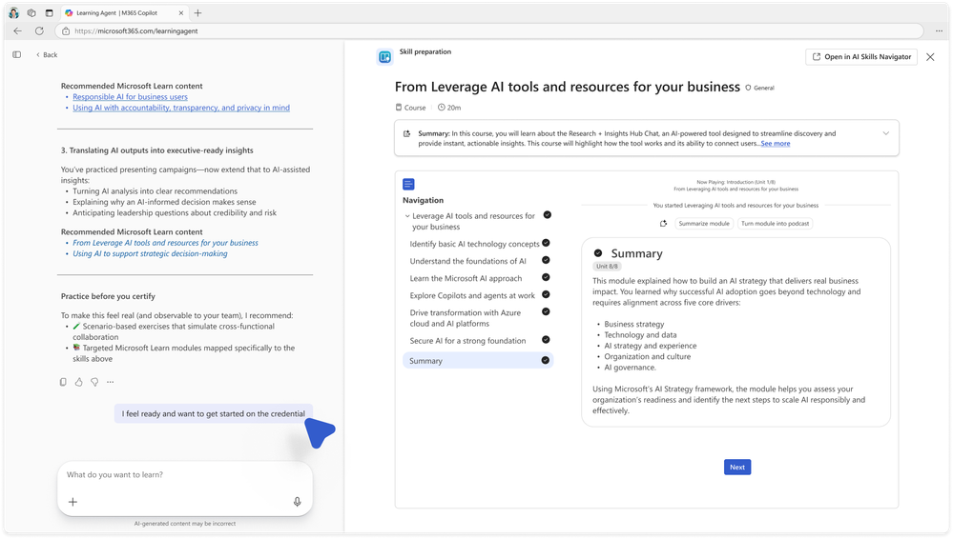The height and width of the screenshot is (539, 953).
Task: Open more response options ellipsis
Action: 110,382
